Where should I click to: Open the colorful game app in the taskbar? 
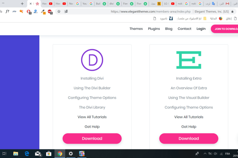(x=82, y=154)
